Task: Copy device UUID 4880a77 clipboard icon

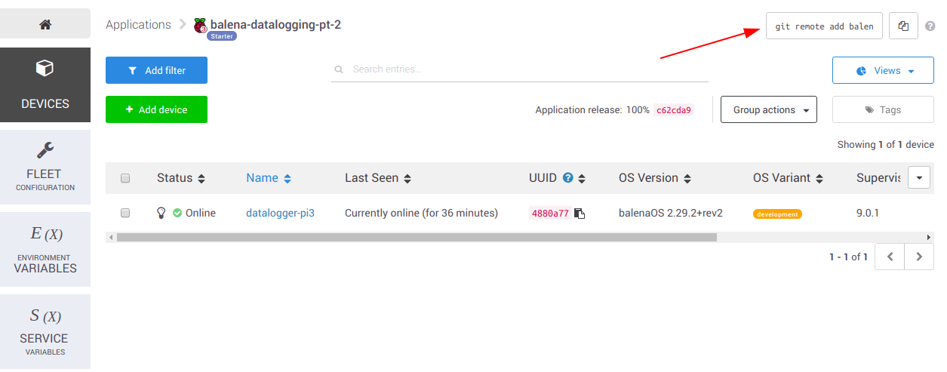Action: coord(580,214)
